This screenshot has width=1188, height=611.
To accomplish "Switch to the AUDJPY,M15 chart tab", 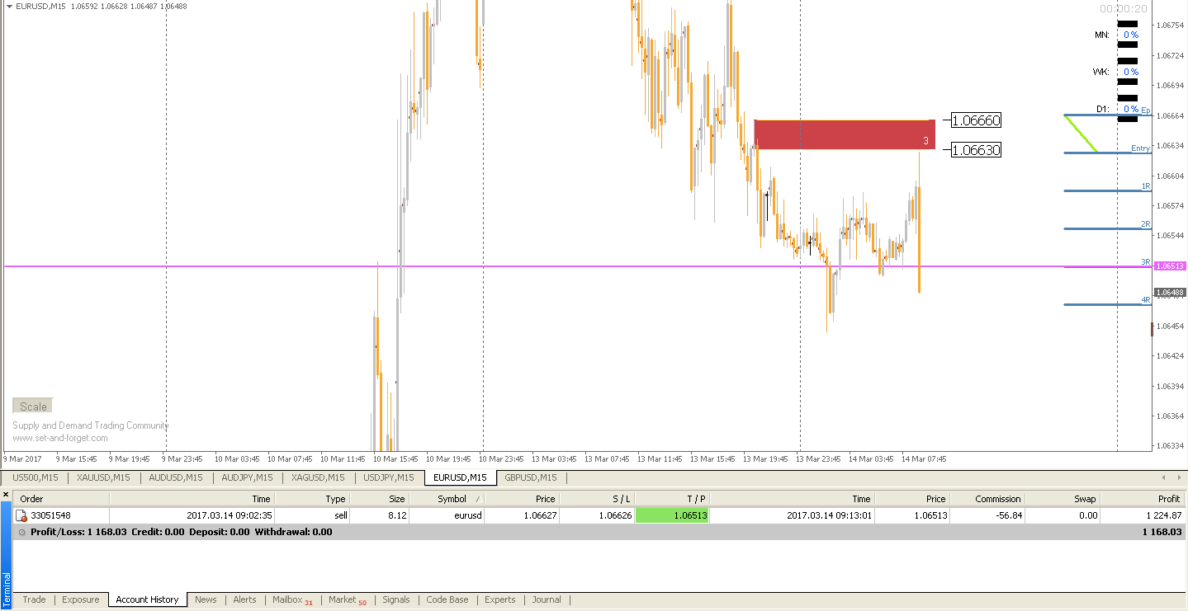I will pyautogui.click(x=248, y=477).
